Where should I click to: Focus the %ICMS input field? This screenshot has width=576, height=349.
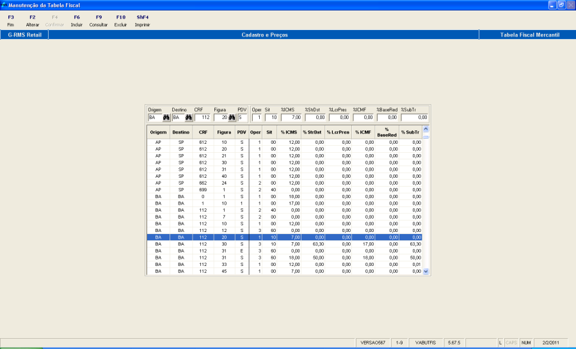(291, 118)
